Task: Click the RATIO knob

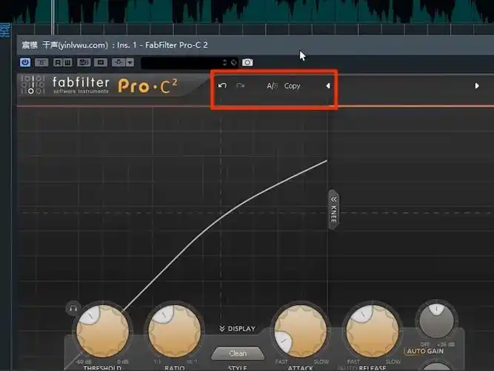Action: (x=175, y=331)
